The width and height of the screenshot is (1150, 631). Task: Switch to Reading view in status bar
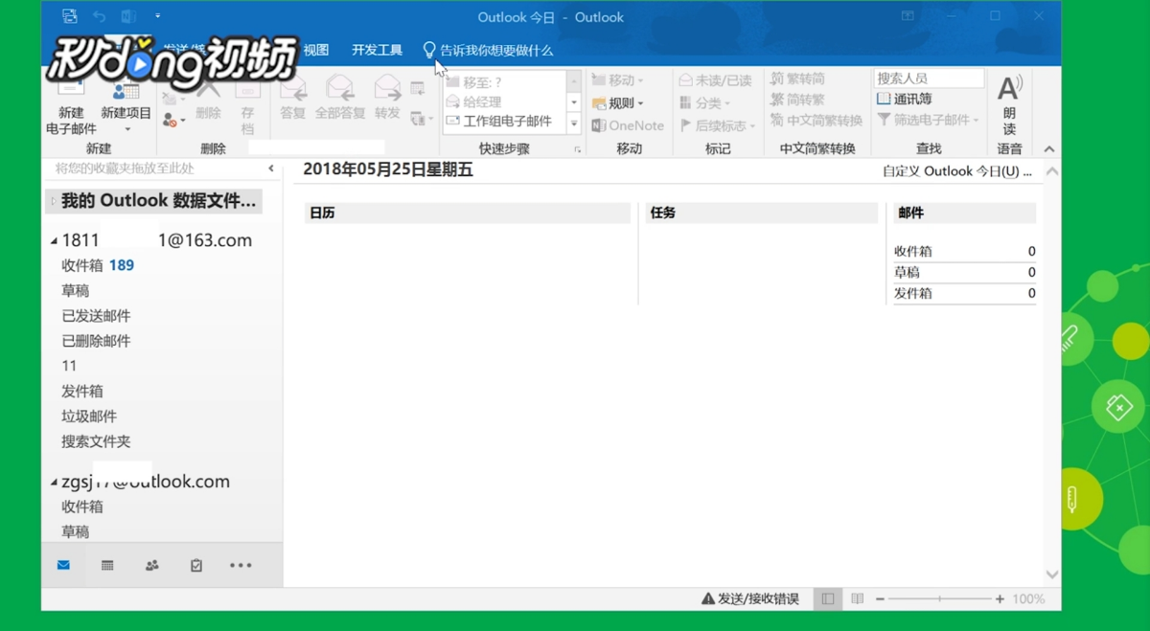(857, 598)
